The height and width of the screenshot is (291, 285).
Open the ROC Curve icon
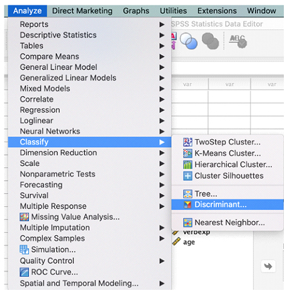pos(24,272)
